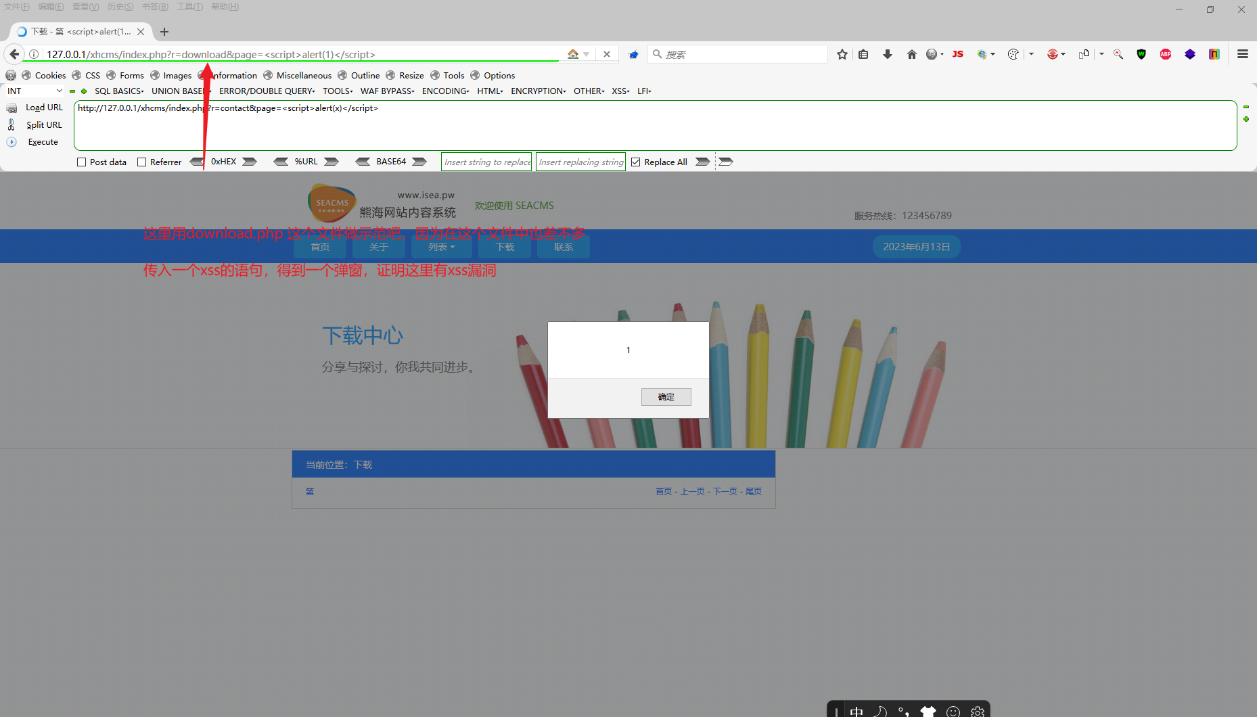This screenshot has height=717, width=1257.
Task: Go to the browser home page icon
Action: coord(912,54)
